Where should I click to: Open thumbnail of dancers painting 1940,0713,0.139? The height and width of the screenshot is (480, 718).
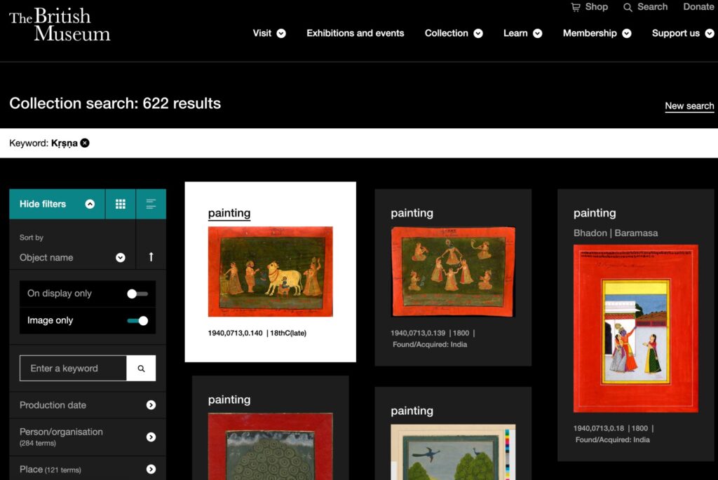point(454,272)
